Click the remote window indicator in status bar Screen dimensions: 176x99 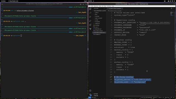(x=90, y=98)
